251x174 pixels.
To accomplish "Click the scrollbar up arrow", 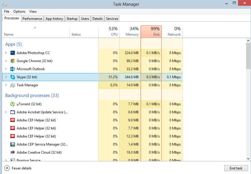I will [248, 41].
